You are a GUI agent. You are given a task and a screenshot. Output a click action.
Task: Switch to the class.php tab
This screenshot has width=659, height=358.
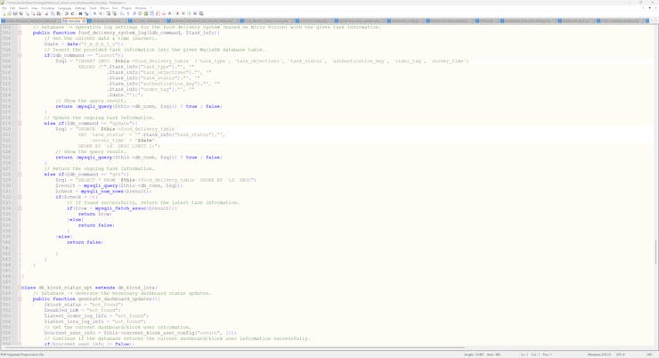point(72,20)
